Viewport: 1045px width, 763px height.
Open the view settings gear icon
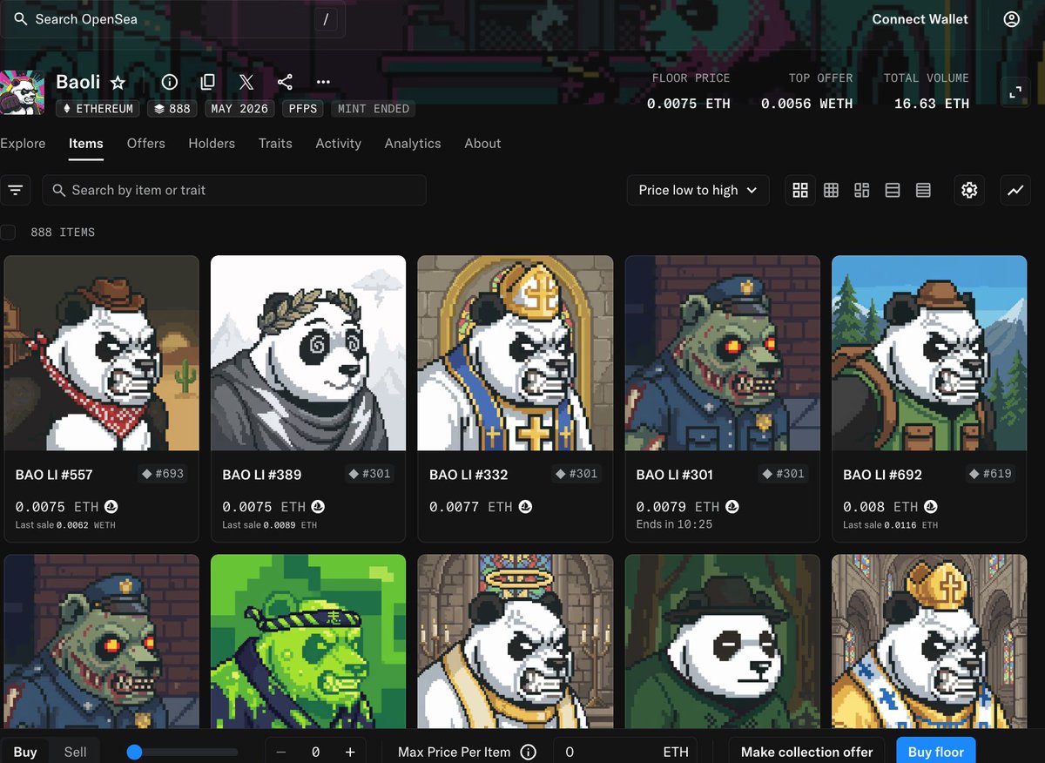click(x=969, y=190)
